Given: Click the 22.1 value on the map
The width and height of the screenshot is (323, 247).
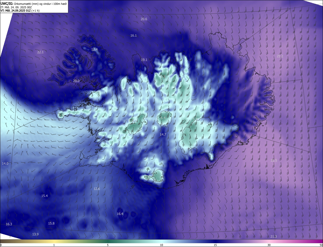Looking at the screenshot, I should (x=40, y=52).
